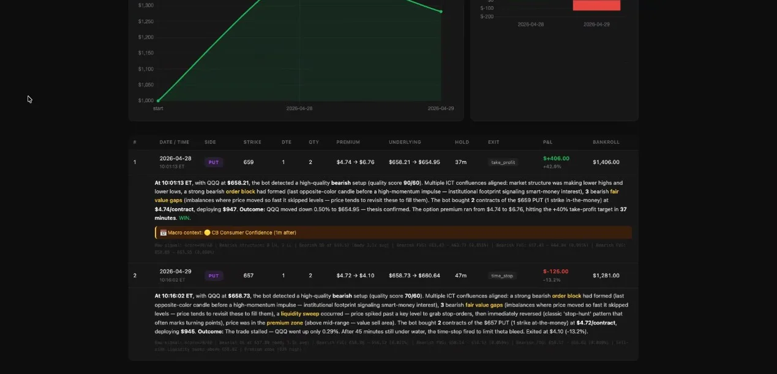Image resolution: width=777 pixels, height=374 pixels.
Task: Open 'order block' term in trade 2 explanation
Action: pyautogui.click(x=566, y=296)
